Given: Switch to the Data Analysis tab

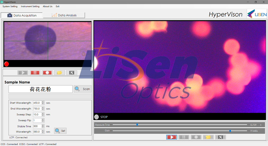Looking at the screenshot, I should pyautogui.click(x=64, y=15).
